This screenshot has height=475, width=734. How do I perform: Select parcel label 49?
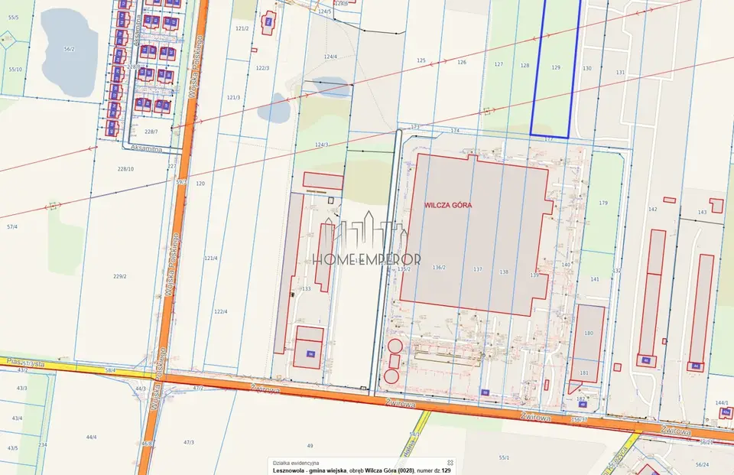[310, 446]
